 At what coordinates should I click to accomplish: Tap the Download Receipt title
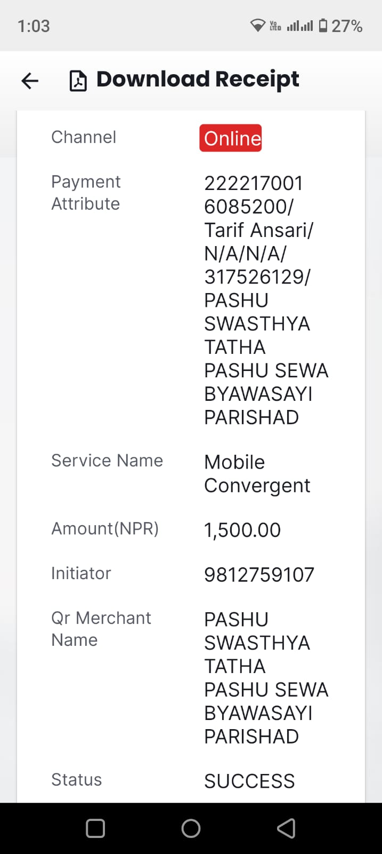coord(198,79)
